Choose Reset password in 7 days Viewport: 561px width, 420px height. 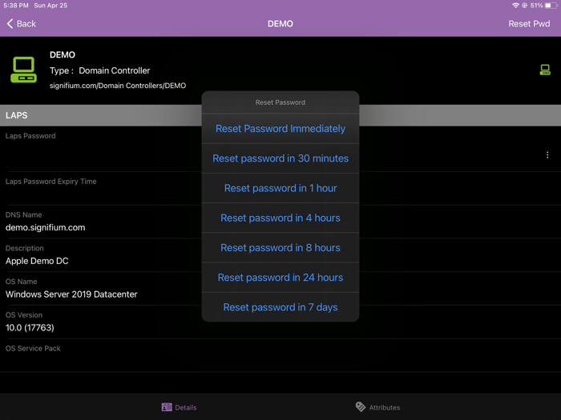click(x=280, y=307)
